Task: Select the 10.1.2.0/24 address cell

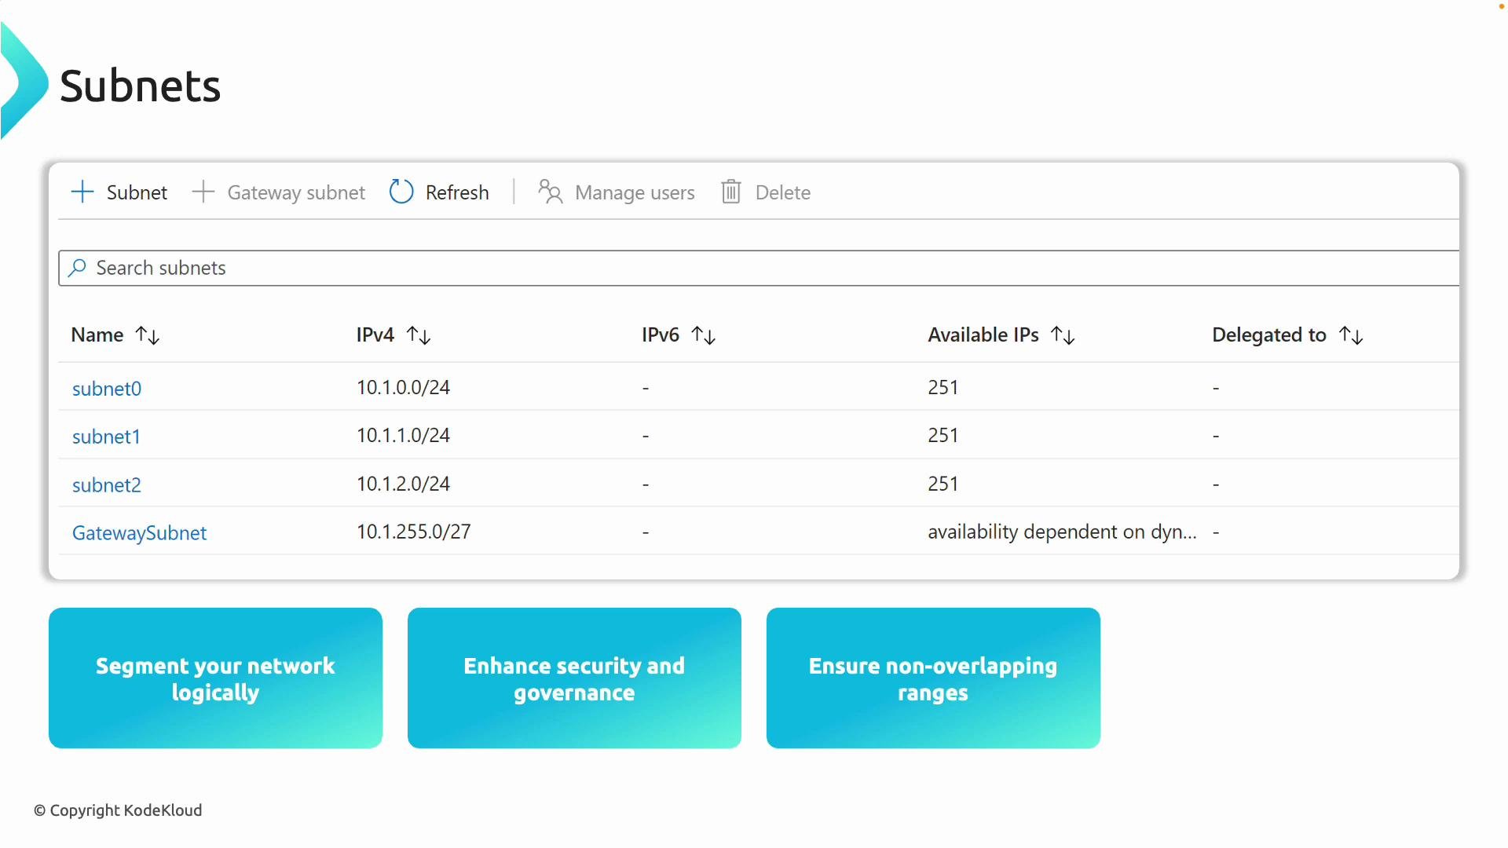Action: click(404, 484)
